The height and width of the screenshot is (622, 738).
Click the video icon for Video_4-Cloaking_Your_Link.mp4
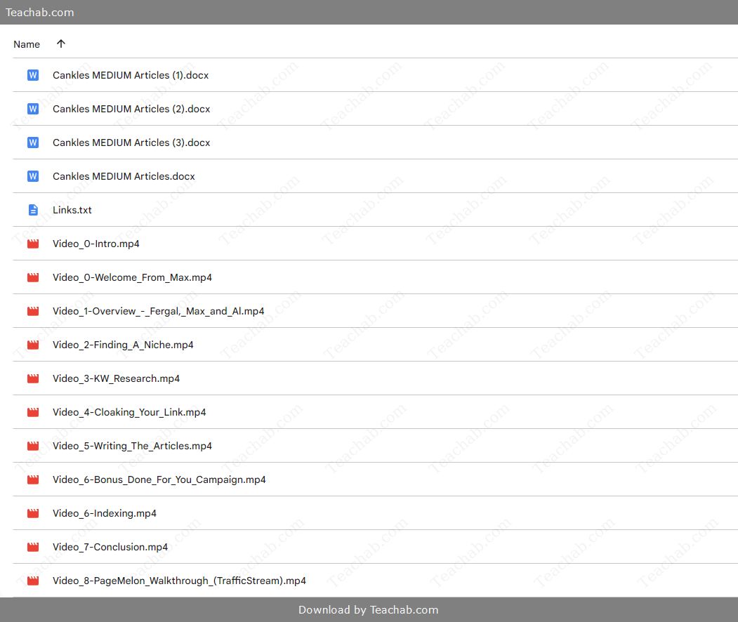click(33, 412)
